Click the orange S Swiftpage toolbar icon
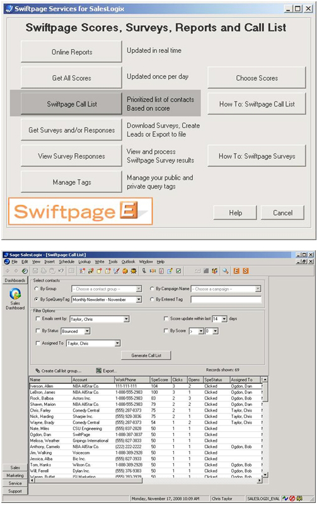The width and height of the screenshot is (317, 508). (246, 270)
